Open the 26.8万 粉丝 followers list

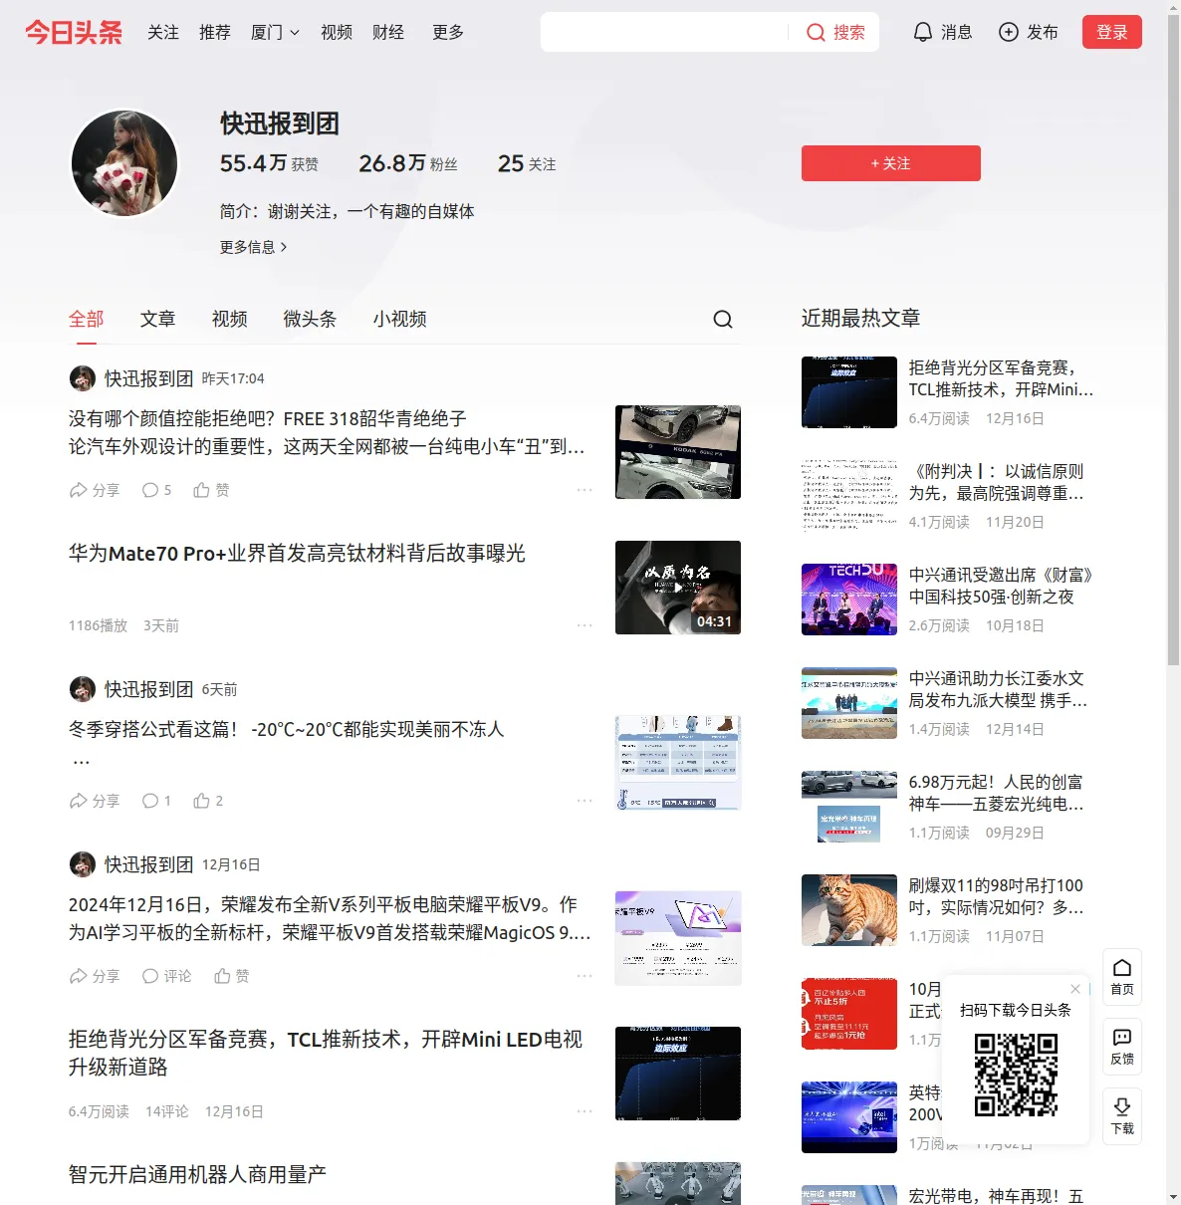click(408, 163)
